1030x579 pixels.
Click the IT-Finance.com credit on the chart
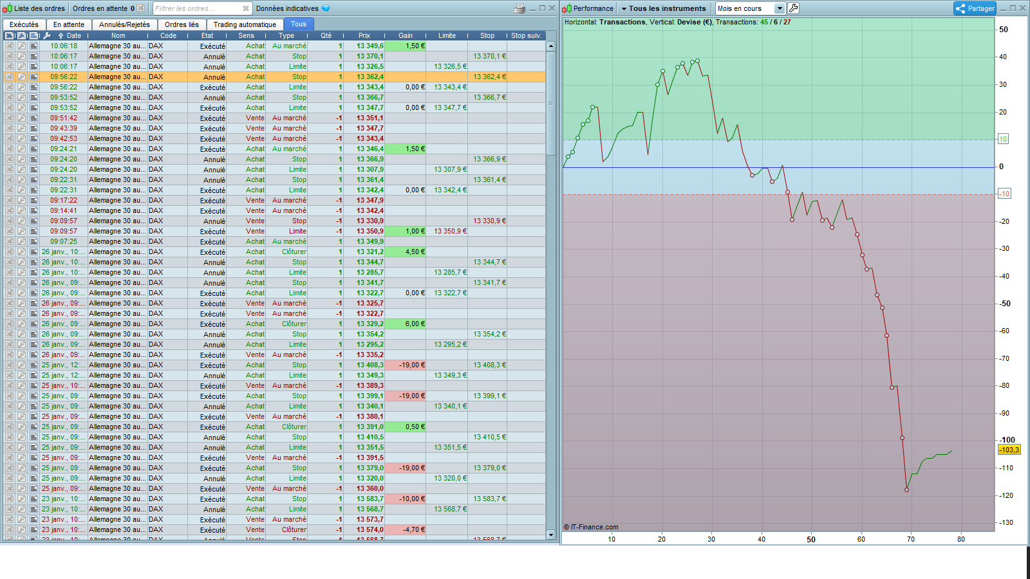click(591, 527)
